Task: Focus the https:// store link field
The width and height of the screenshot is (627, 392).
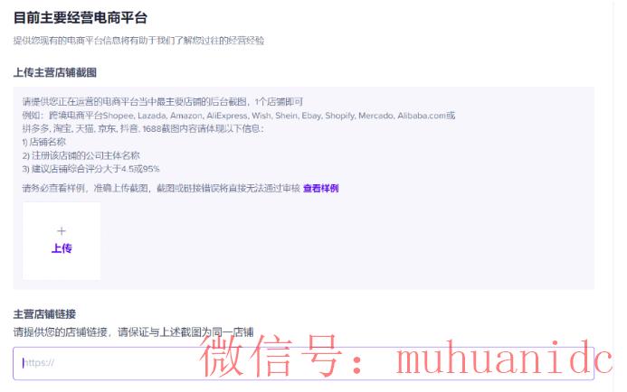Action: [303, 363]
